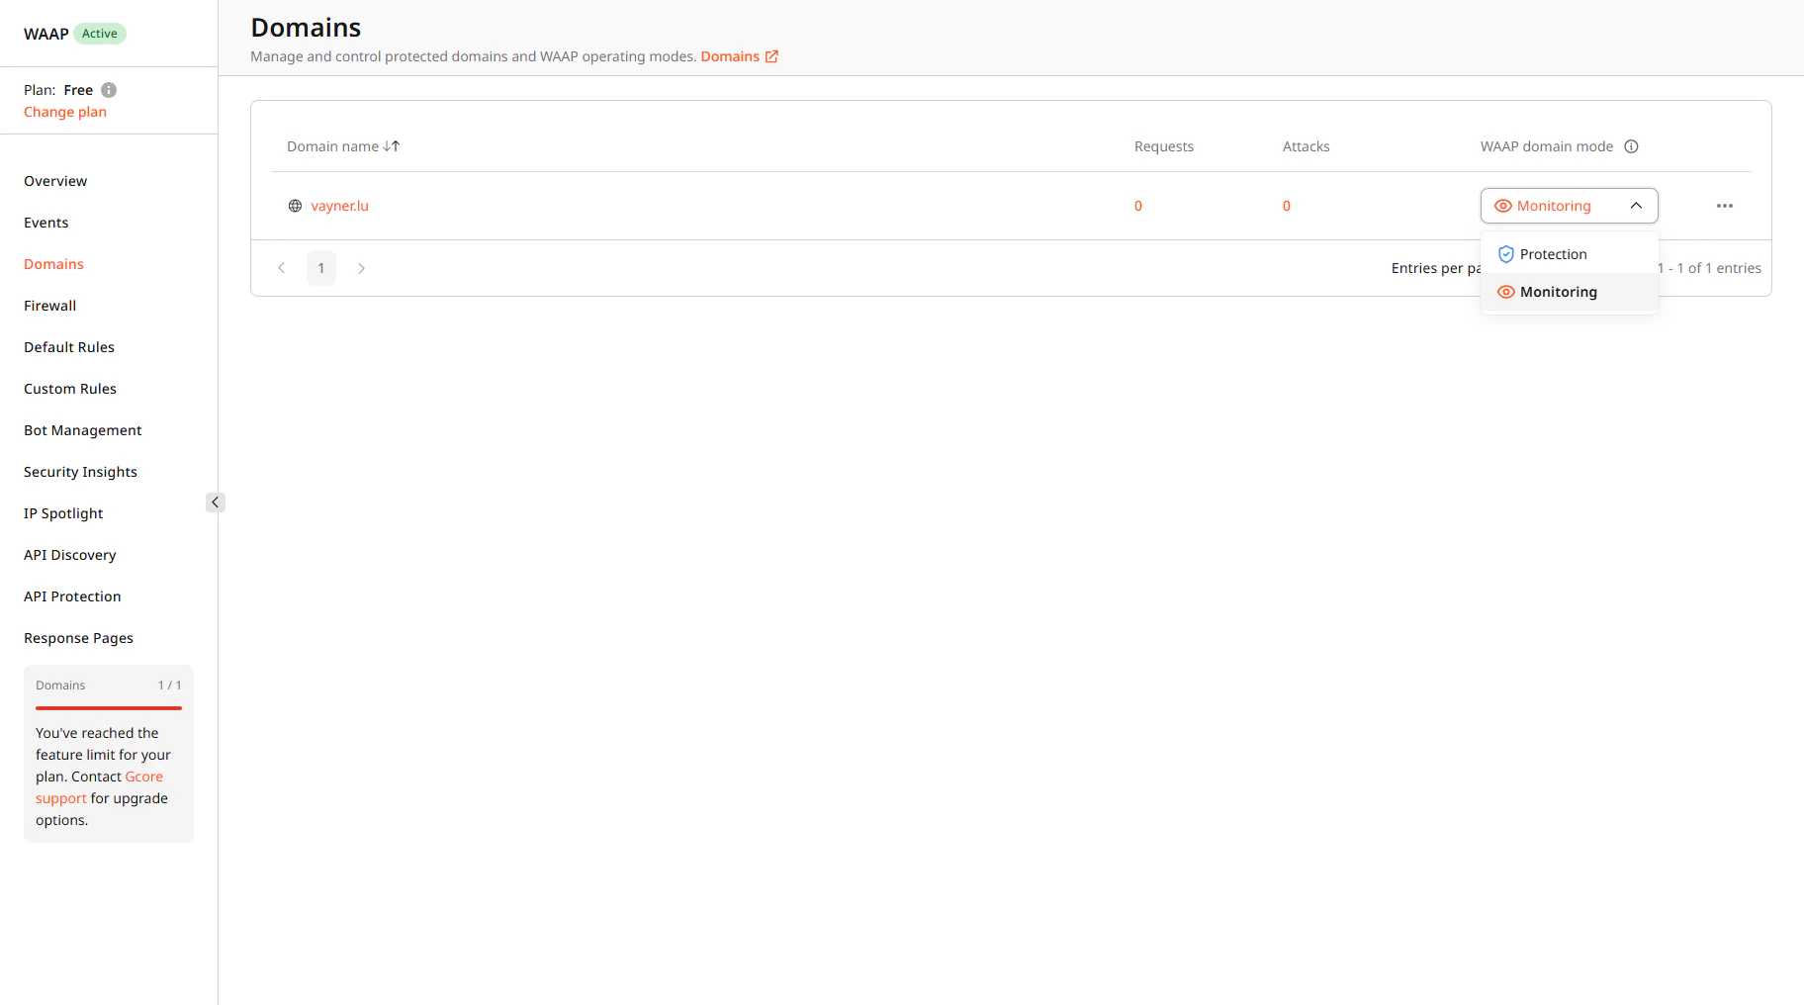Click the globe icon beside vayner.lu
This screenshot has width=1804, height=1005.
point(295,205)
